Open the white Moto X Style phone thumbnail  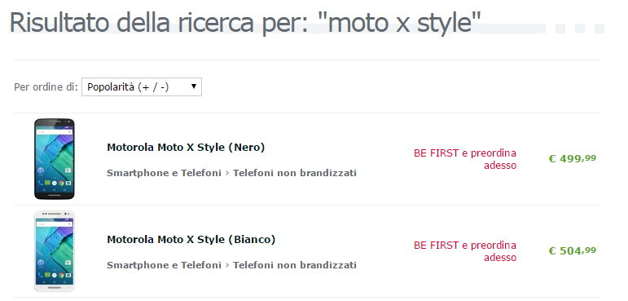55,251
